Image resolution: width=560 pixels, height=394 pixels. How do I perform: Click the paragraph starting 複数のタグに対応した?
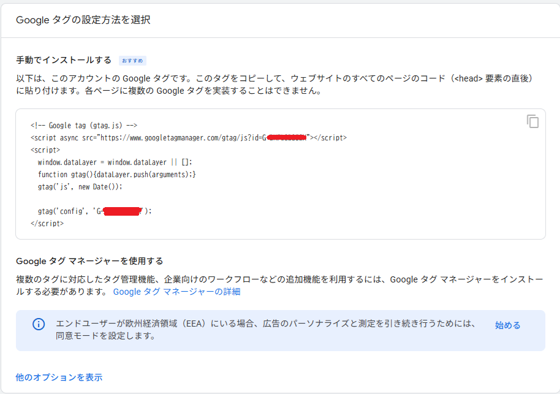(x=279, y=286)
